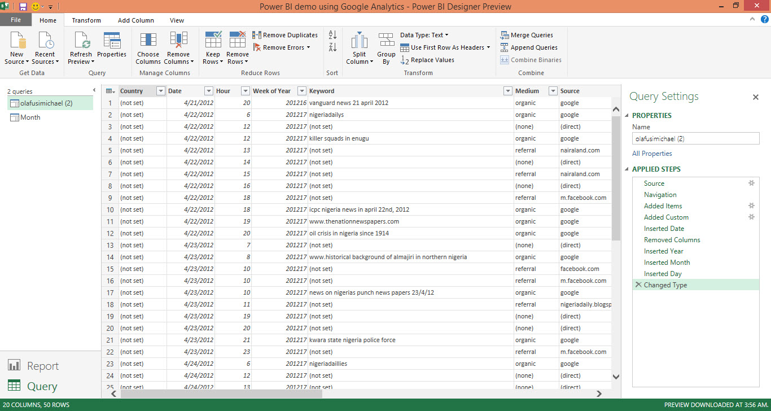This screenshot has height=411, width=771.
Task: Open the Choose Columns tool
Action: tap(148, 47)
